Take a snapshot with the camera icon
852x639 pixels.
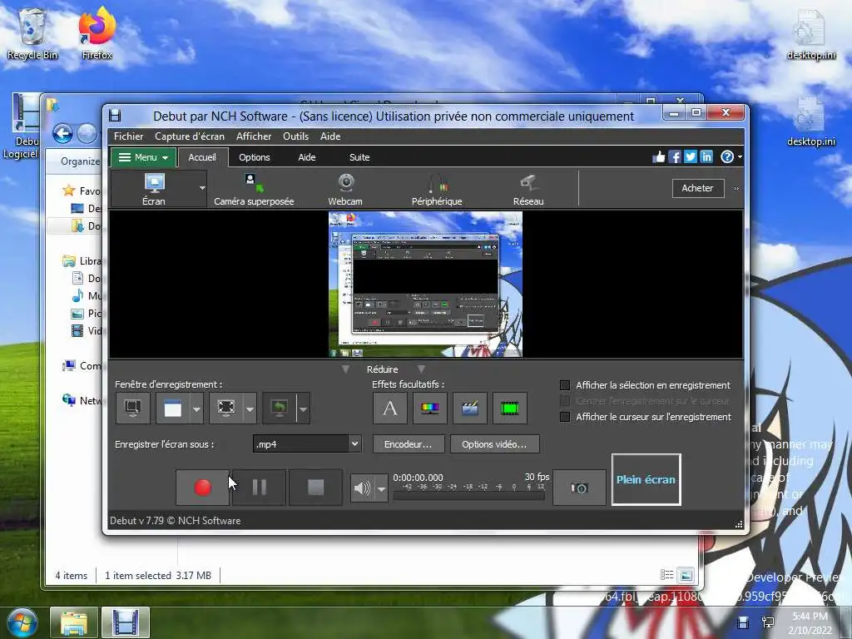[x=579, y=488]
